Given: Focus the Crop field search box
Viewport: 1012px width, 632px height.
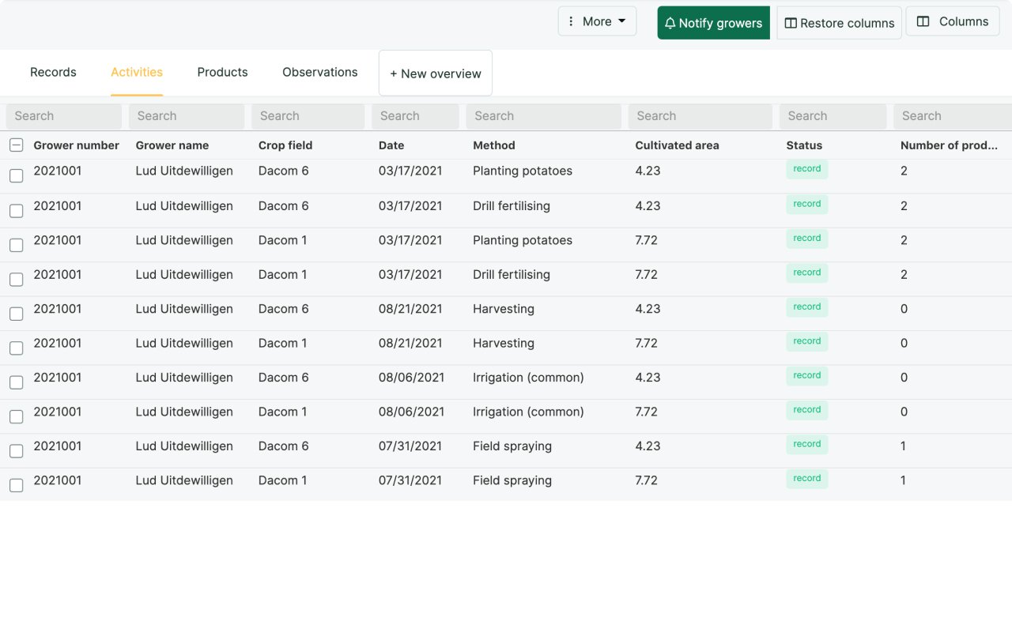Looking at the screenshot, I should pyautogui.click(x=308, y=116).
